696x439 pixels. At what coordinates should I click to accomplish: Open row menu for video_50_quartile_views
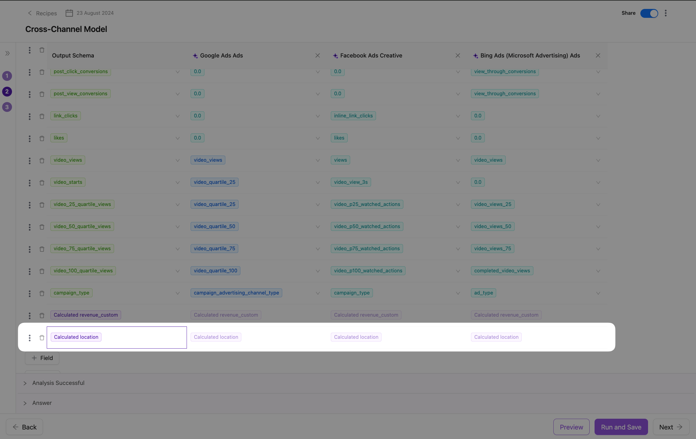30,227
